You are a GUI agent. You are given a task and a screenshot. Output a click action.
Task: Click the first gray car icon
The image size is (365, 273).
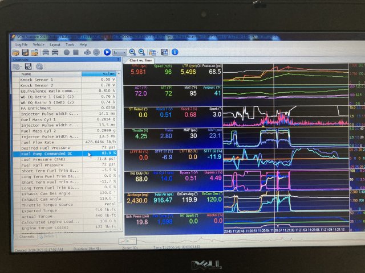(x=46, y=52)
